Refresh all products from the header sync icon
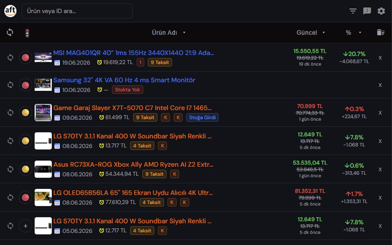Screen dimensions: 392x245 (10, 32)
